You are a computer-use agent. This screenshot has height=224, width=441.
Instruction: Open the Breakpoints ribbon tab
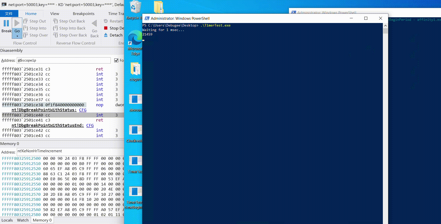[x=84, y=13]
